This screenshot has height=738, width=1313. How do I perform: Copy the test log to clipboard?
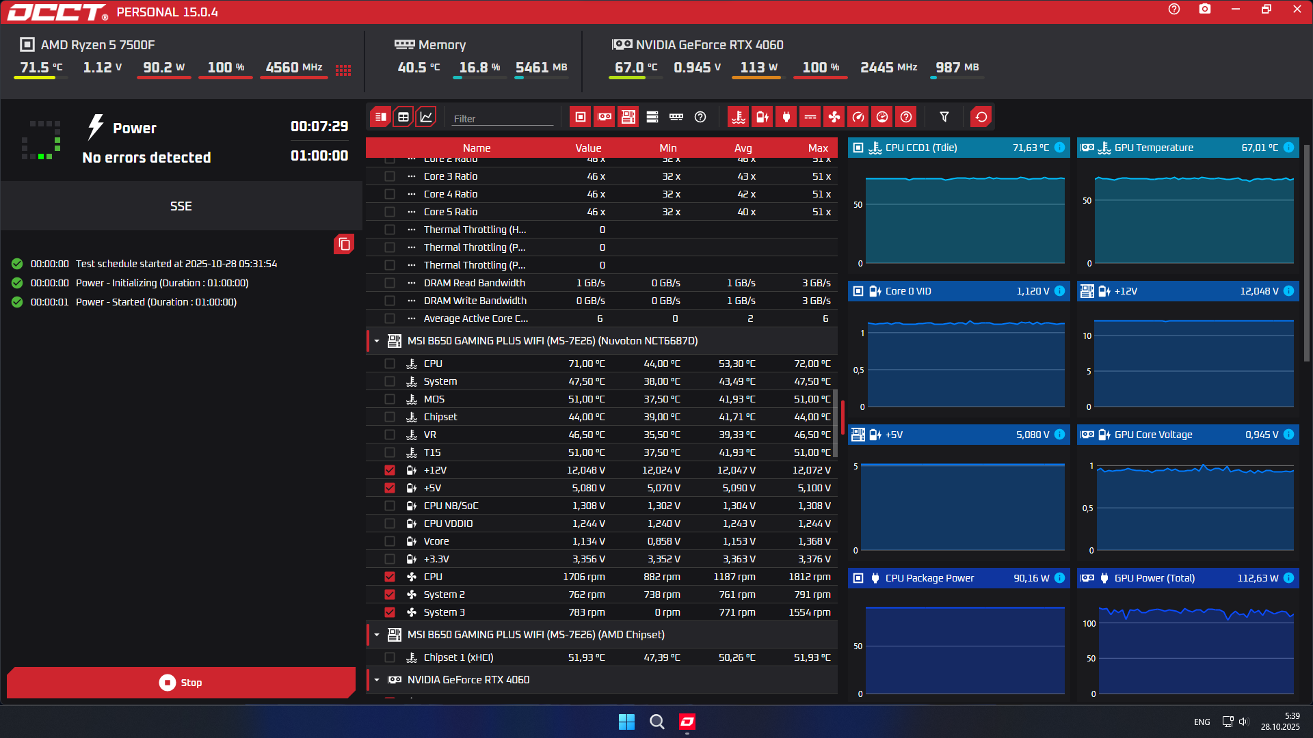click(344, 244)
